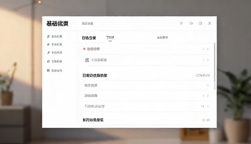This screenshot has width=251, height=144.
Task: Click the first header icon left of the close button
Action: coord(181,23)
